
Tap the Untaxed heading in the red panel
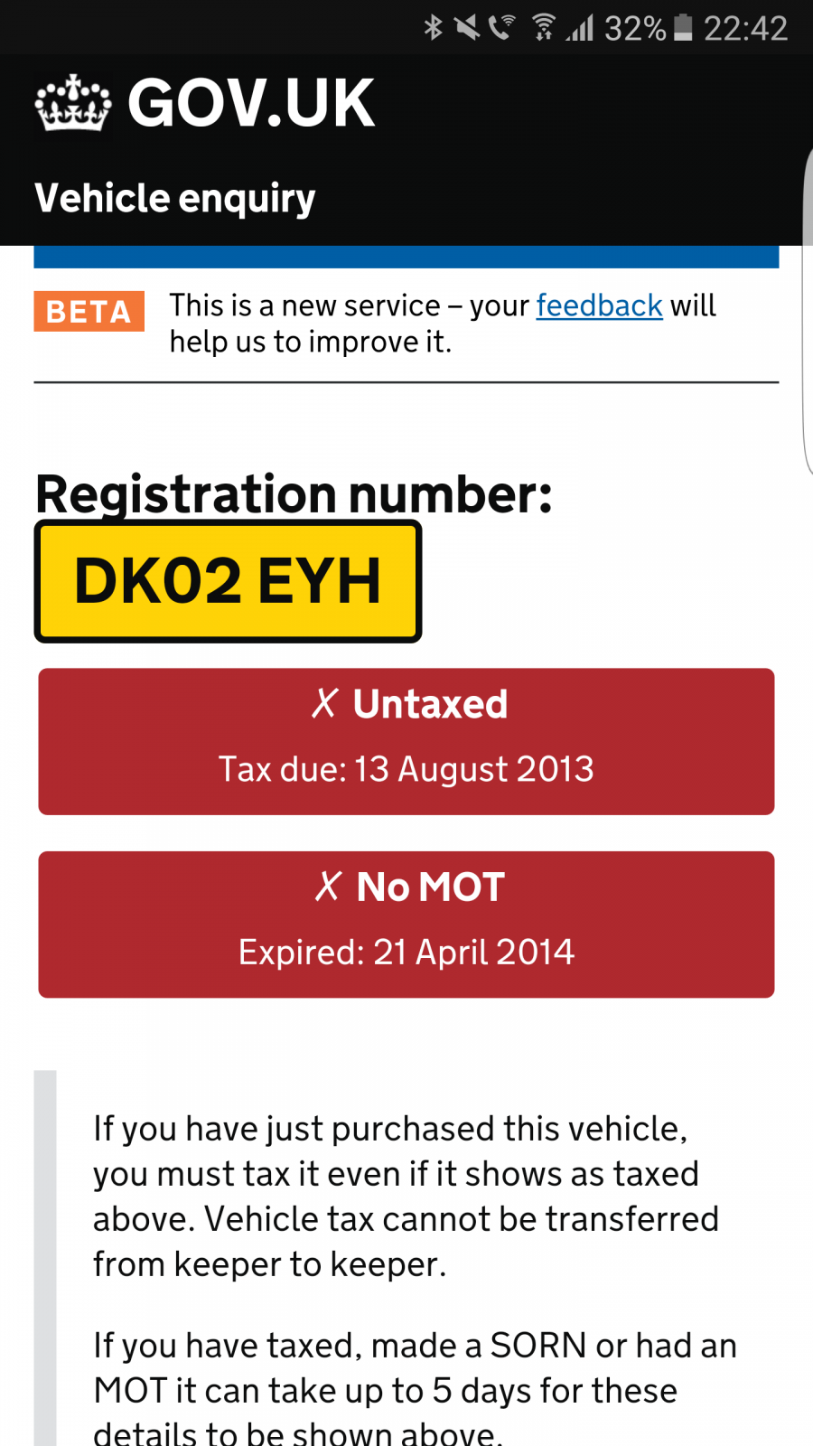pyautogui.click(x=430, y=704)
